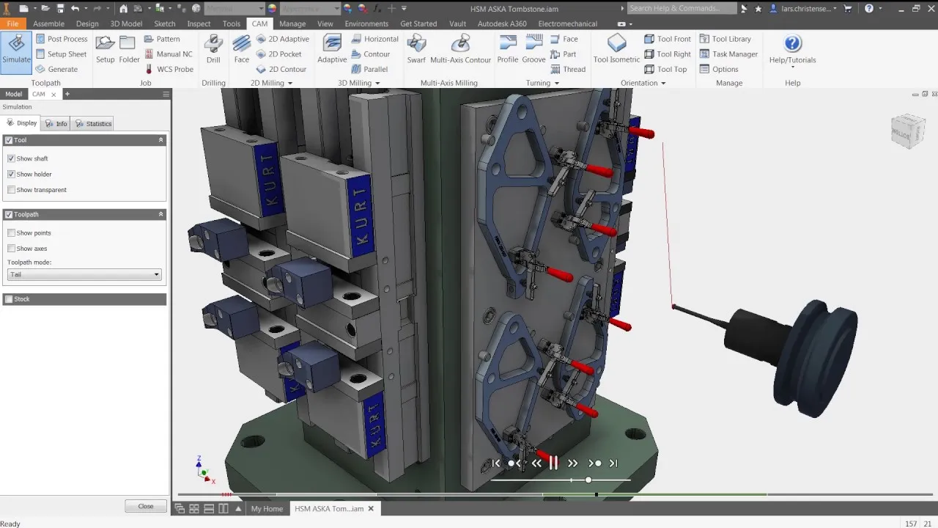Enable Show points
The image size is (938, 528).
tap(11, 233)
